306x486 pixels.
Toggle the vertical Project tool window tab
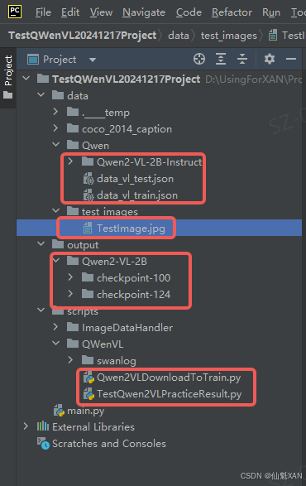coord(8,78)
